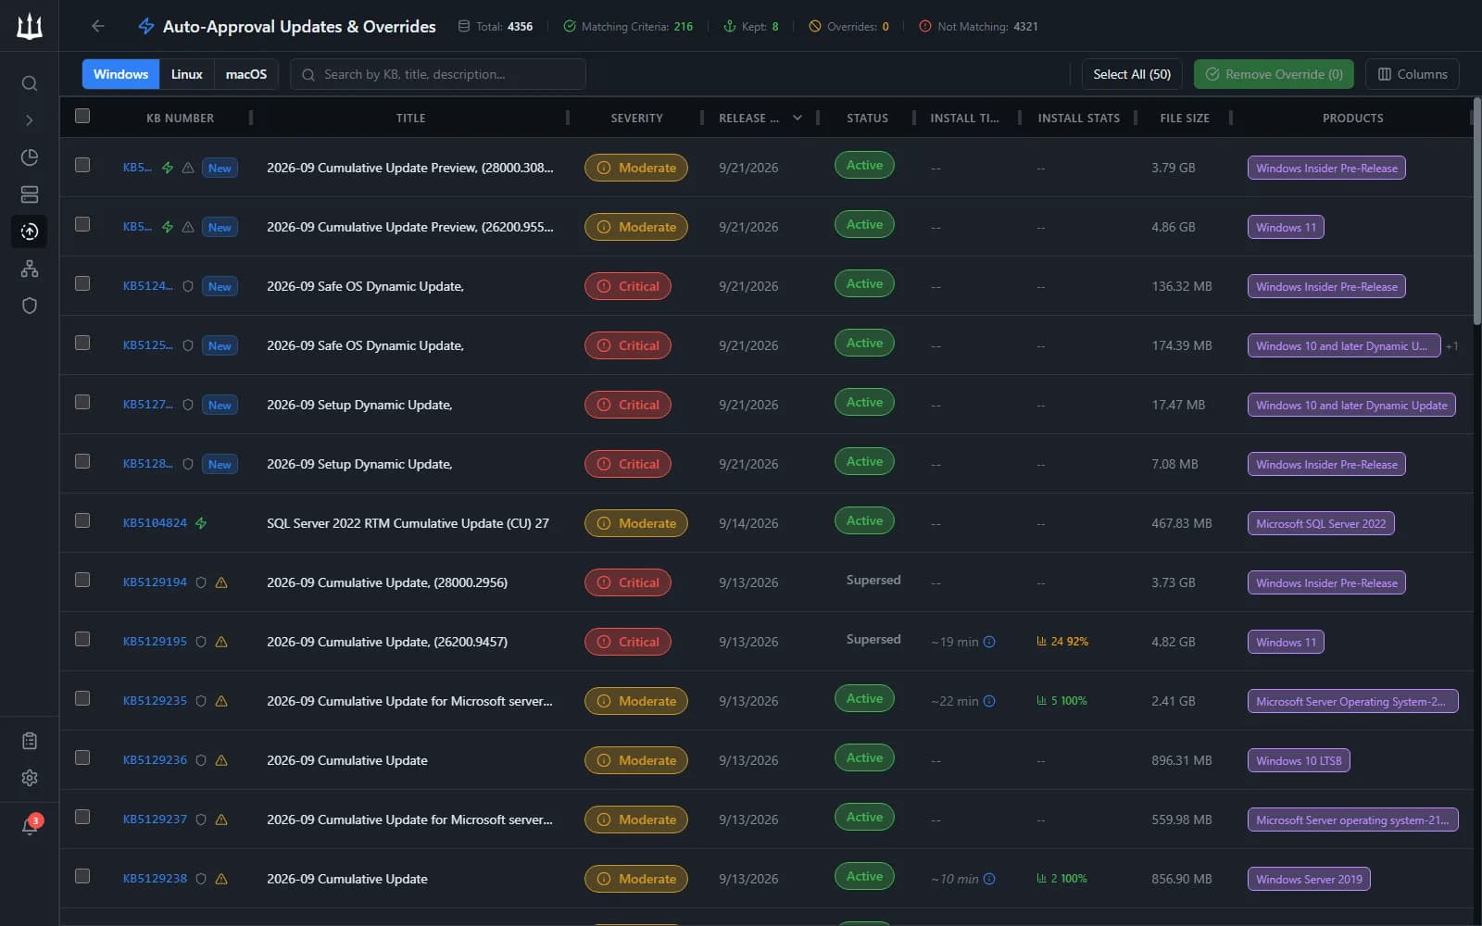
Task: Click the Microsoft SQL Server 2022 product tag
Action: (1321, 523)
